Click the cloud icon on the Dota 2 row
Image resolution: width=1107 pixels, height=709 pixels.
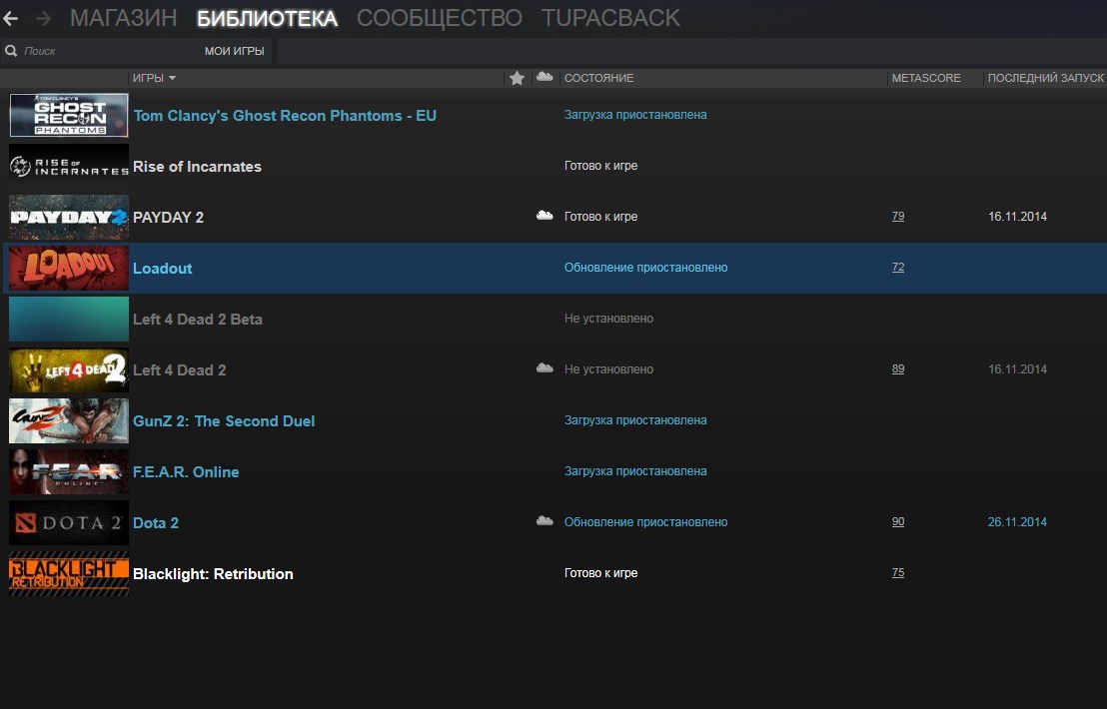coord(545,520)
